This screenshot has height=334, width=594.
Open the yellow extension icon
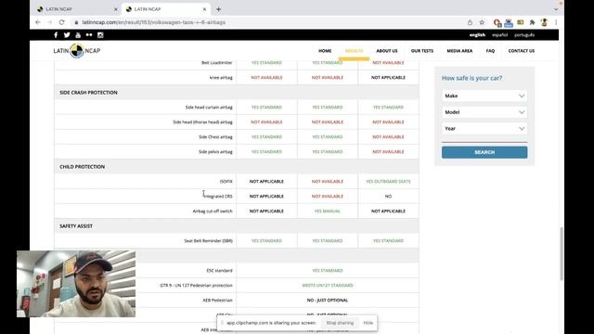pos(521,22)
